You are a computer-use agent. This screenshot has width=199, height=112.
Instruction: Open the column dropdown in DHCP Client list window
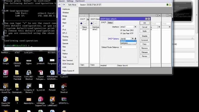tap(159, 27)
